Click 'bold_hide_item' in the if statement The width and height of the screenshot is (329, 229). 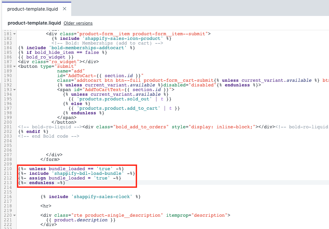(54, 53)
